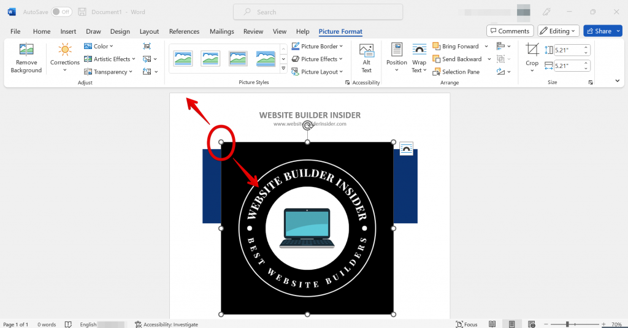Image resolution: width=628 pixels, height=328 pixels.
Task: Expand the Picture Border dropdown
Action: 318,47
